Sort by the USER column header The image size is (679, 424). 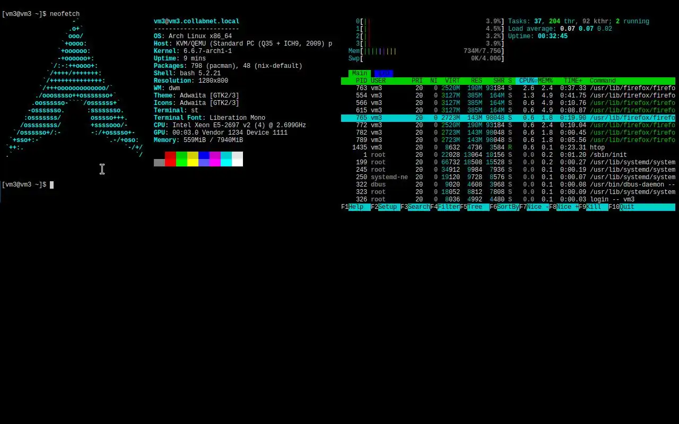coord(378,81)
